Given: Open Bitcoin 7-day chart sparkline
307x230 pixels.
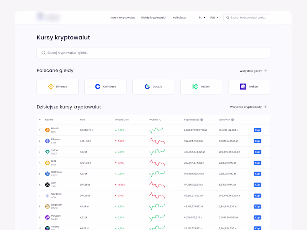Looking at the screenshot, I should pyautogui.click(x=156, y=130).
